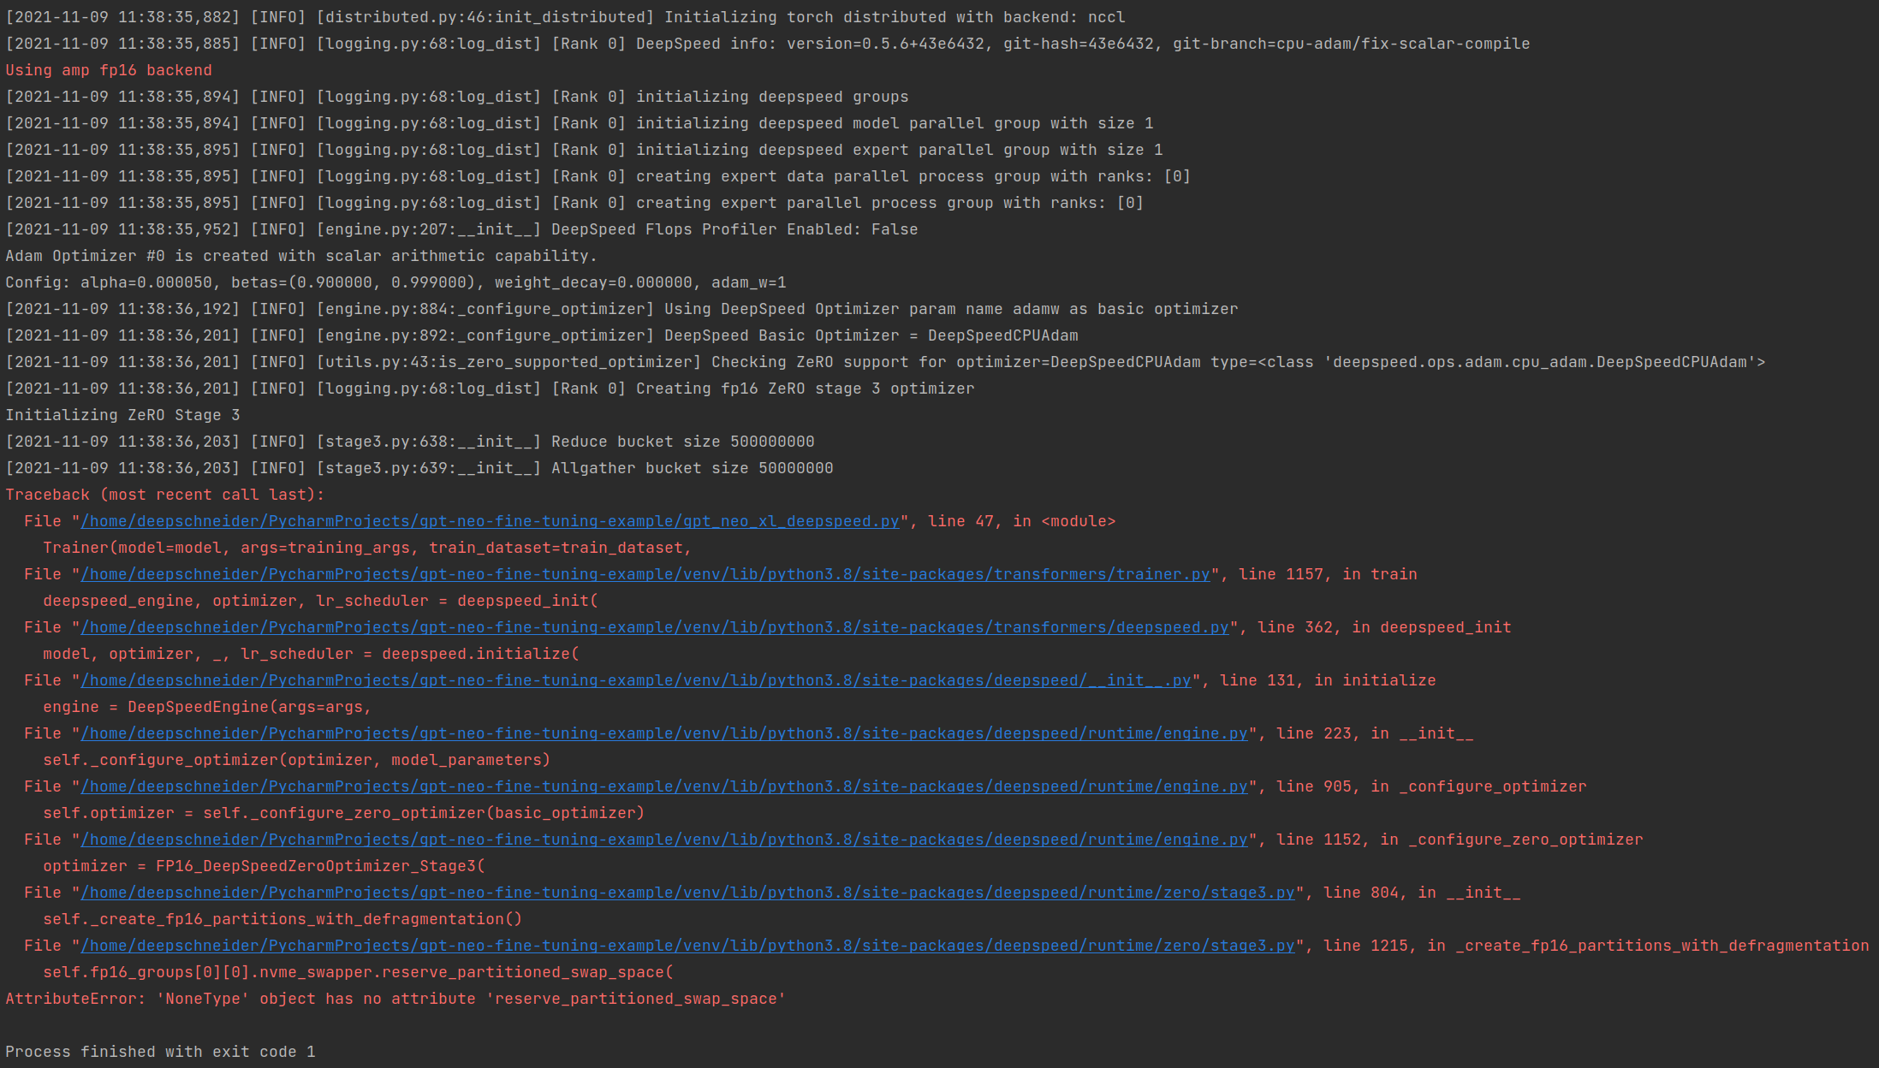The image size is (1879, 1068).
Task: Click the Creating fp16 ZeRO optimizer line
Action: (488, 388)
